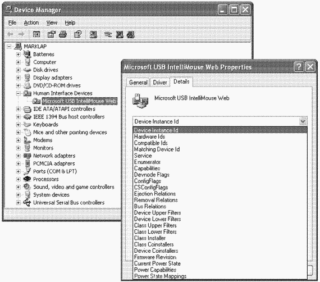Click the Properties toolbar icon
The height and width of the screenshot is (282, 320).
[52, 34]
